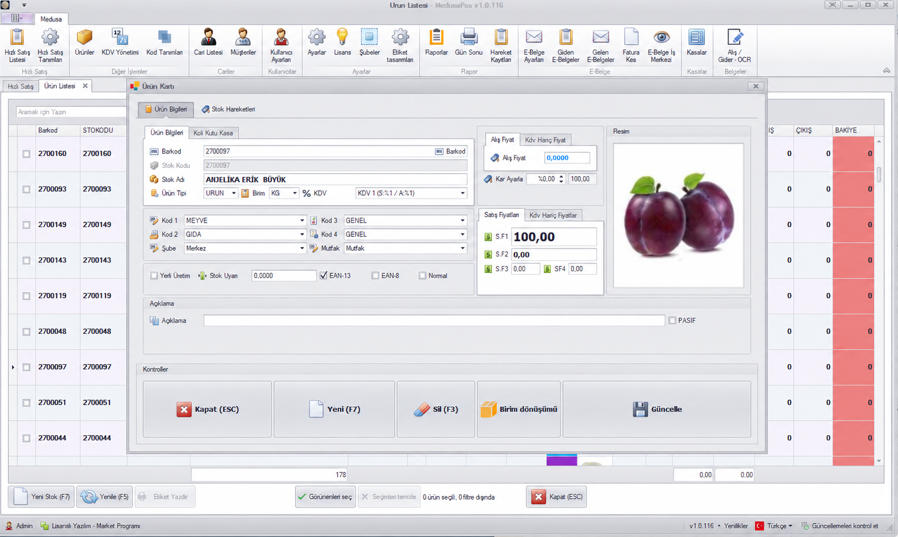
Task: Open the Kdv Hariç Fiyat tab
Action: [x=545, y=140]
